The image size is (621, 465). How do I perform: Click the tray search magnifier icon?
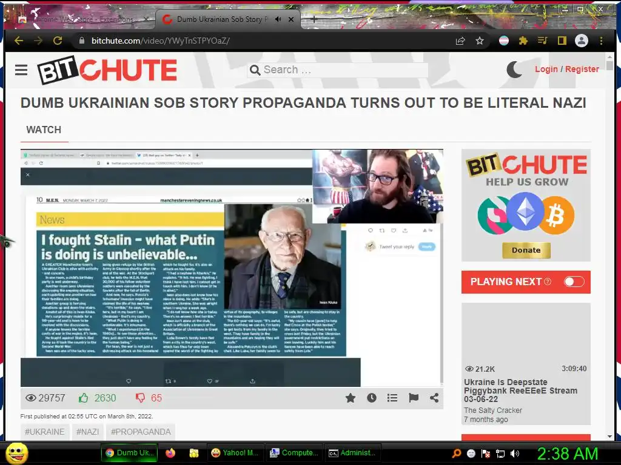coord(456,453)
